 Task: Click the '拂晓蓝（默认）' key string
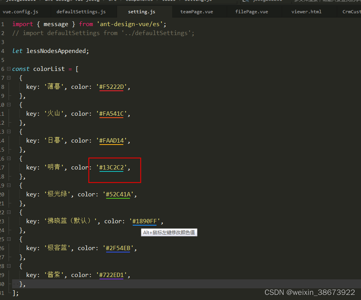71,221
